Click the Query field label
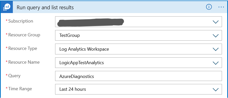The image size is (228, 98). coord(14,76)
